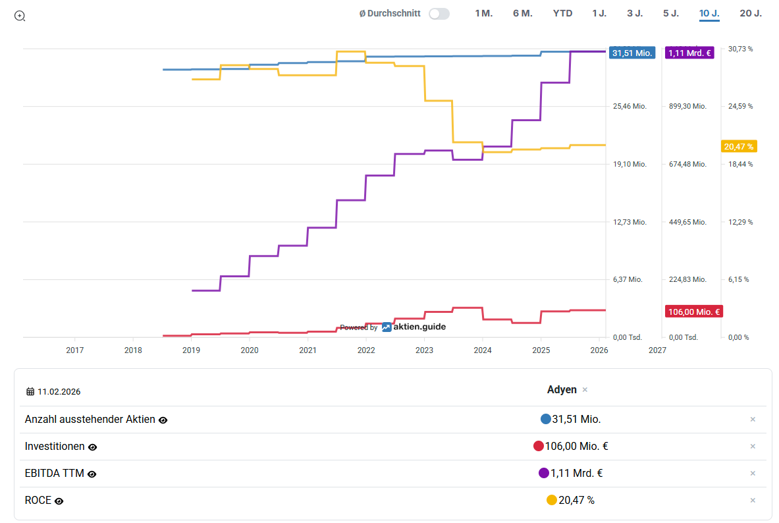Hide ROCE series via eye icon
779x523 pixels.
coord(59,501)
